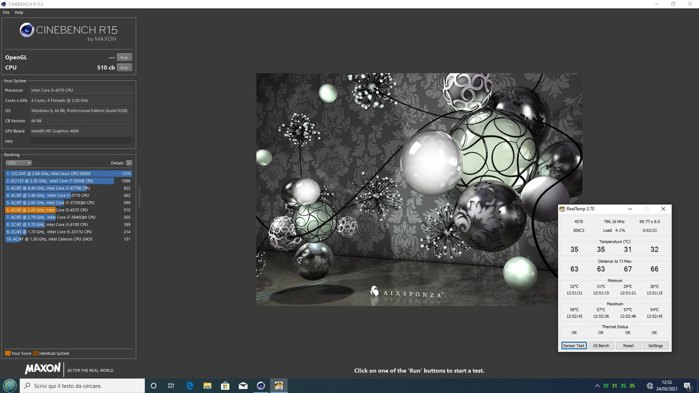Open the Windows Start button
699x393 pixels.
coord(10,385)
